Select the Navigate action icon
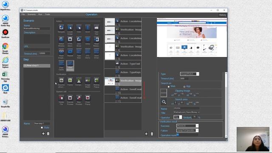 point(61,27)
